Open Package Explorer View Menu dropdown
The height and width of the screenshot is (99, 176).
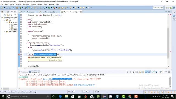point(15,15)
